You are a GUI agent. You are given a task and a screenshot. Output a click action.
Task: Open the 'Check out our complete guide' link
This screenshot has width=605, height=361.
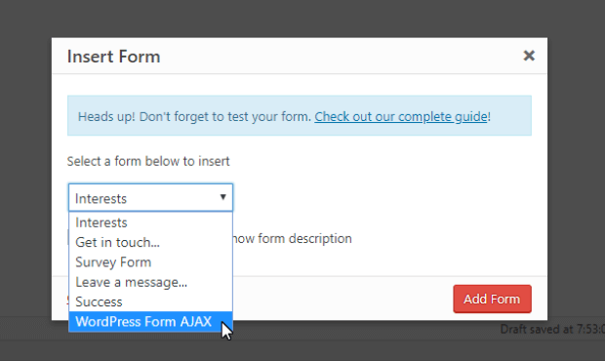[401, 116]
